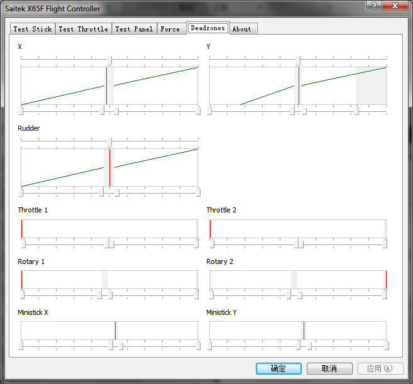Click the Ministick X position bar
This screenshot has width=413, height=384.
tap(109, 331)
